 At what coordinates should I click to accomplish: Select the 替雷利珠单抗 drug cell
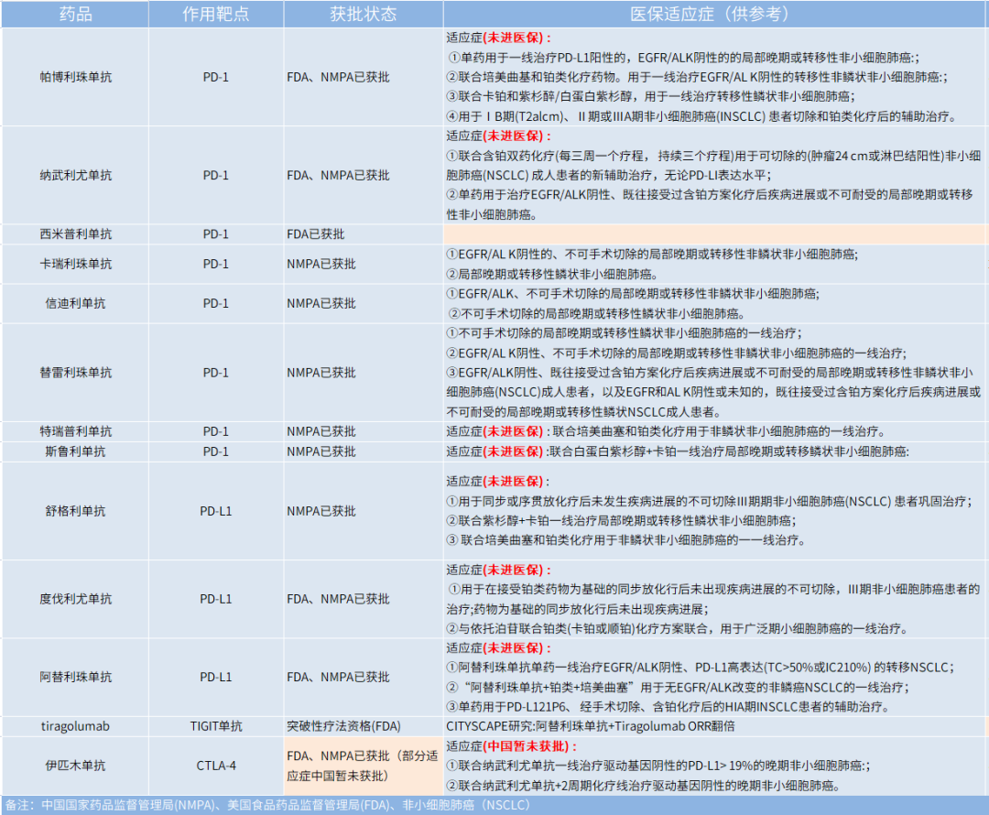click(75, 373)
